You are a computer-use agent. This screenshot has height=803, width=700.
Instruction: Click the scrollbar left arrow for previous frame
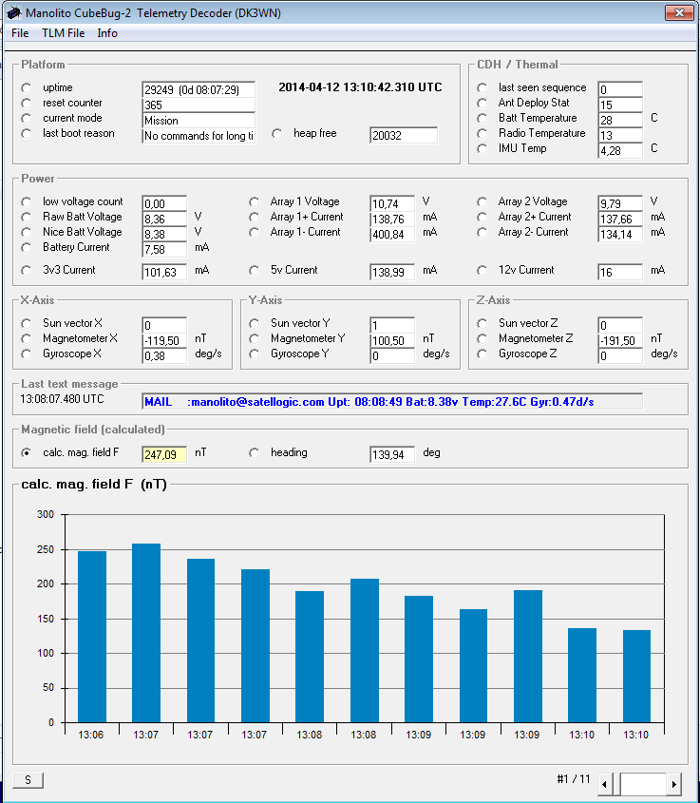click(x=604, y=784)
